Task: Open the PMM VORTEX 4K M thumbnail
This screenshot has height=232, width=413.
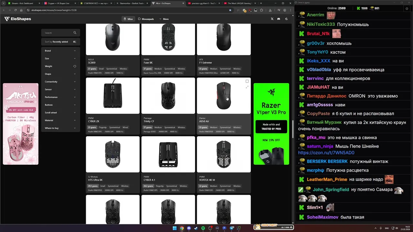Action: click(x=224, y=154)
